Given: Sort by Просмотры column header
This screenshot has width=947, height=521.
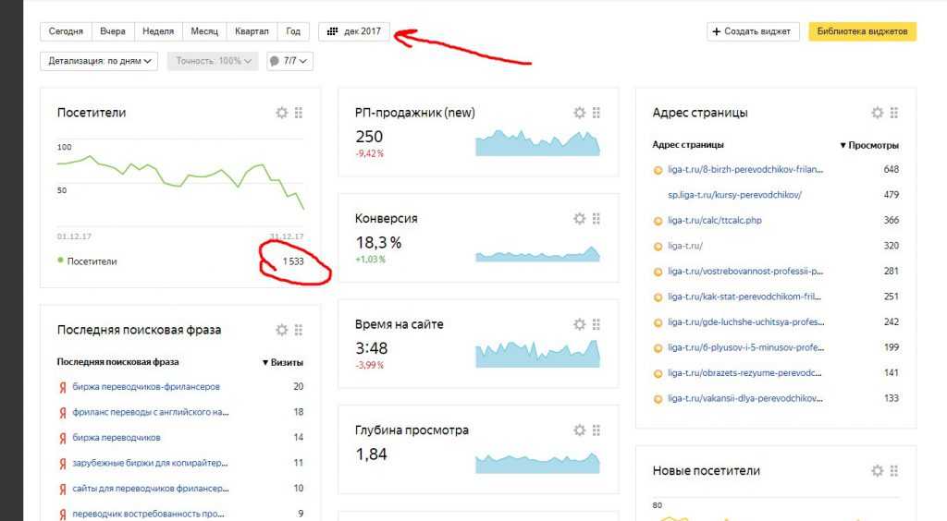Looking at the screenshot, I should [869, 145].
